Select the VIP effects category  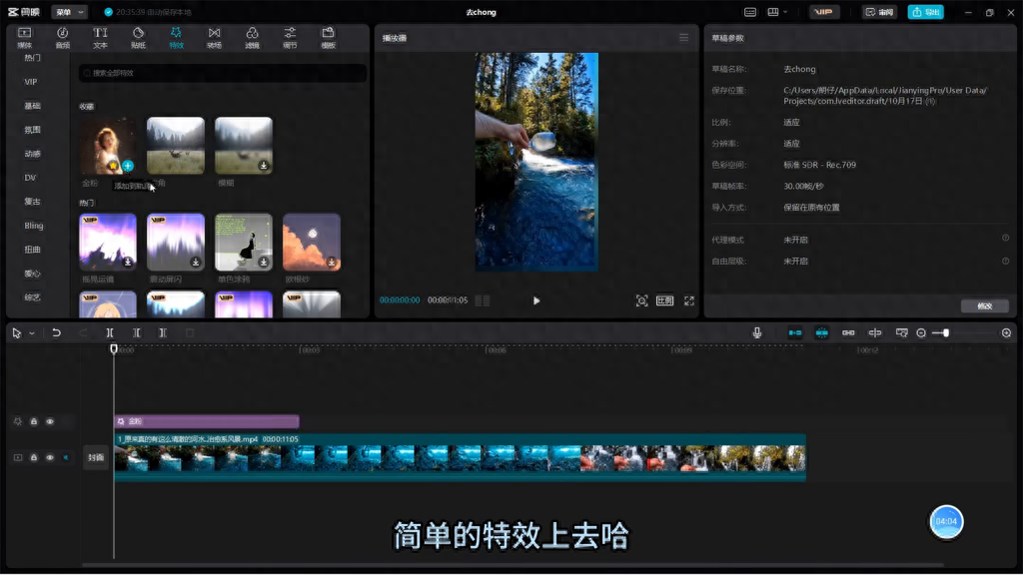31,82
